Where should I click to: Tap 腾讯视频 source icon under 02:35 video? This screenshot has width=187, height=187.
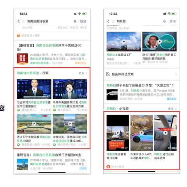(x=55, y=110)
